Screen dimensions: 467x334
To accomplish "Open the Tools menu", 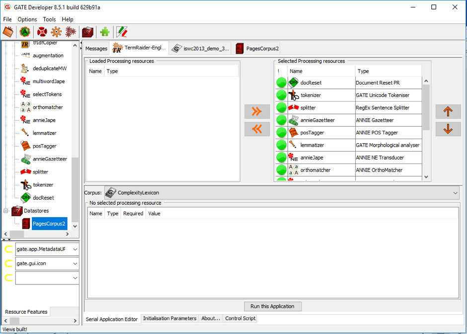I will click(x=49, y=19).
